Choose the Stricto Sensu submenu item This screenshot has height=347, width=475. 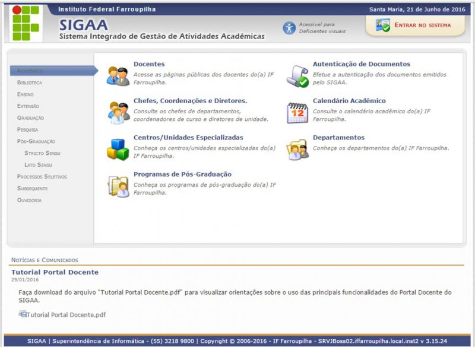[x=42, y=153]
